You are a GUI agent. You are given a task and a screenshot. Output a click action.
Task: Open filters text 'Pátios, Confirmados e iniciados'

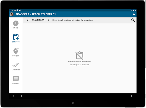tap(72, 20)
